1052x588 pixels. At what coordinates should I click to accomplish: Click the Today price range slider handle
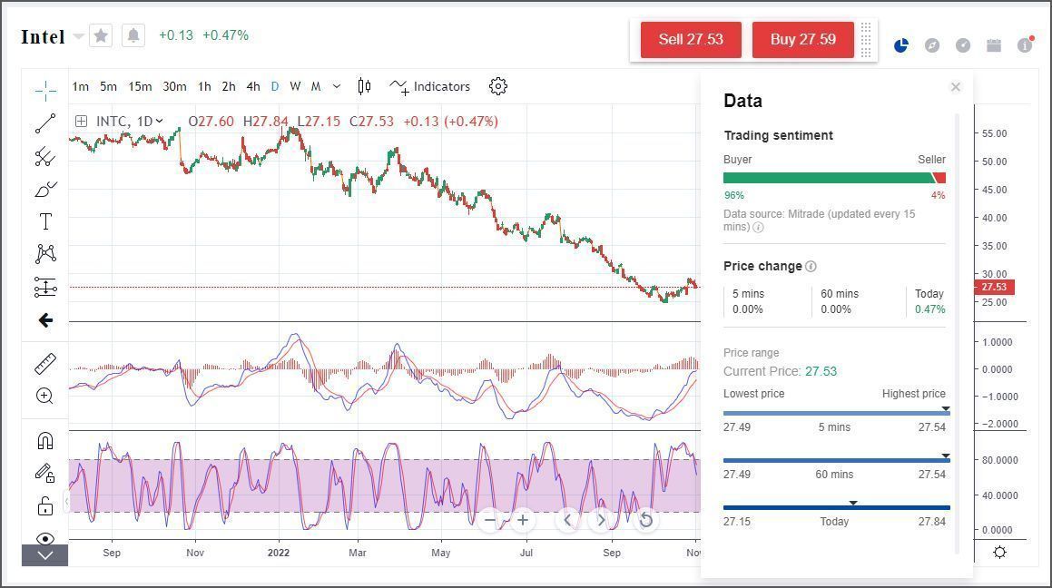pos(852,502)
